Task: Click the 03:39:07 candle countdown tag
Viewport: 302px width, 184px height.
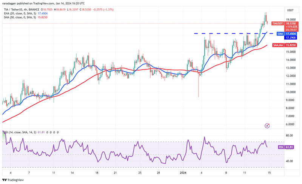Action: 291,30
